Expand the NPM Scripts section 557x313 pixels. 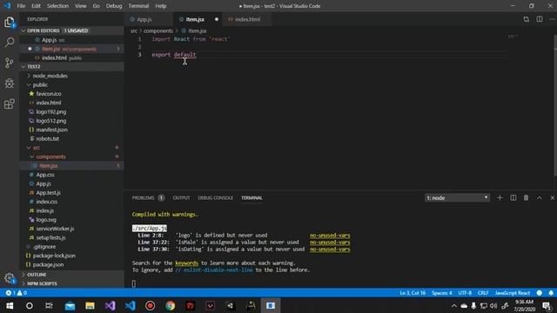(x=71, y=283)
